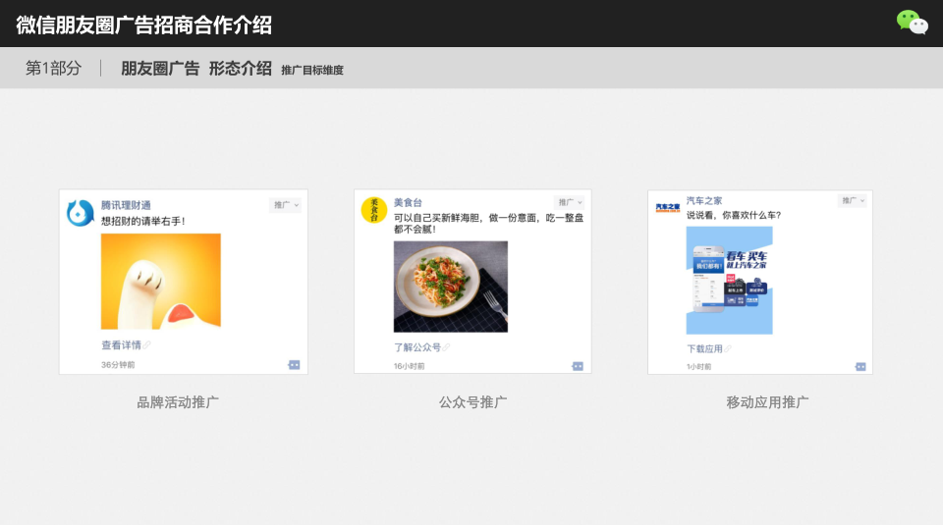Click the 汽车之家 logo avatar
Image resolution: width=943 pixels, height=525 pixels.
(667, 208)
